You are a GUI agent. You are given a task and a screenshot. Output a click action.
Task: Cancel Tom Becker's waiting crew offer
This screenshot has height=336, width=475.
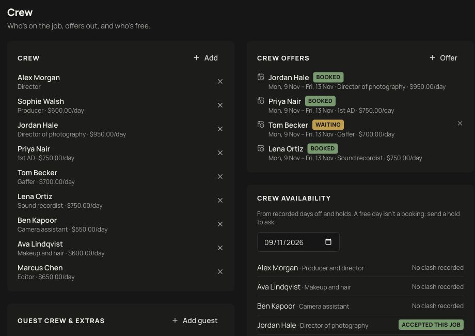(460, 124)
